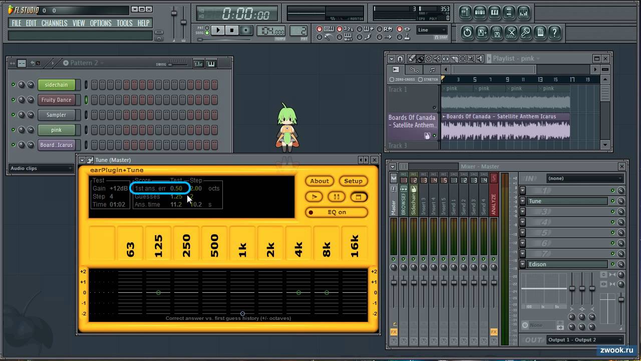Click the audio editor icon with the scissors
Viewport: 641px width, 361px height.
[511, 33]
